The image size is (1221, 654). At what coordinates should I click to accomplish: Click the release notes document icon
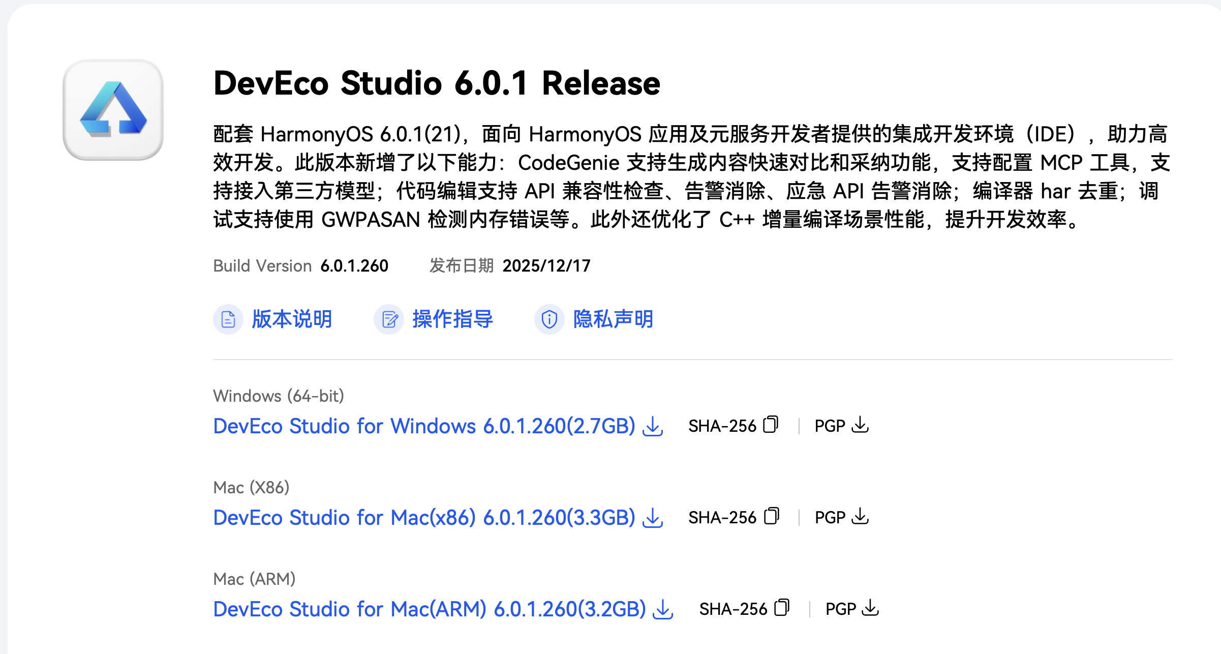coord(228,319)
